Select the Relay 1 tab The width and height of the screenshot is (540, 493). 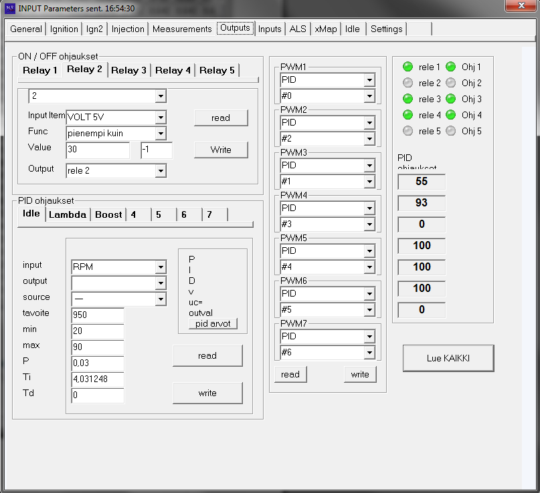[40, 71]
